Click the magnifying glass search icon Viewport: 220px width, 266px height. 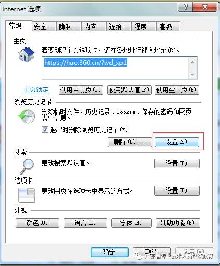(27, 166)
